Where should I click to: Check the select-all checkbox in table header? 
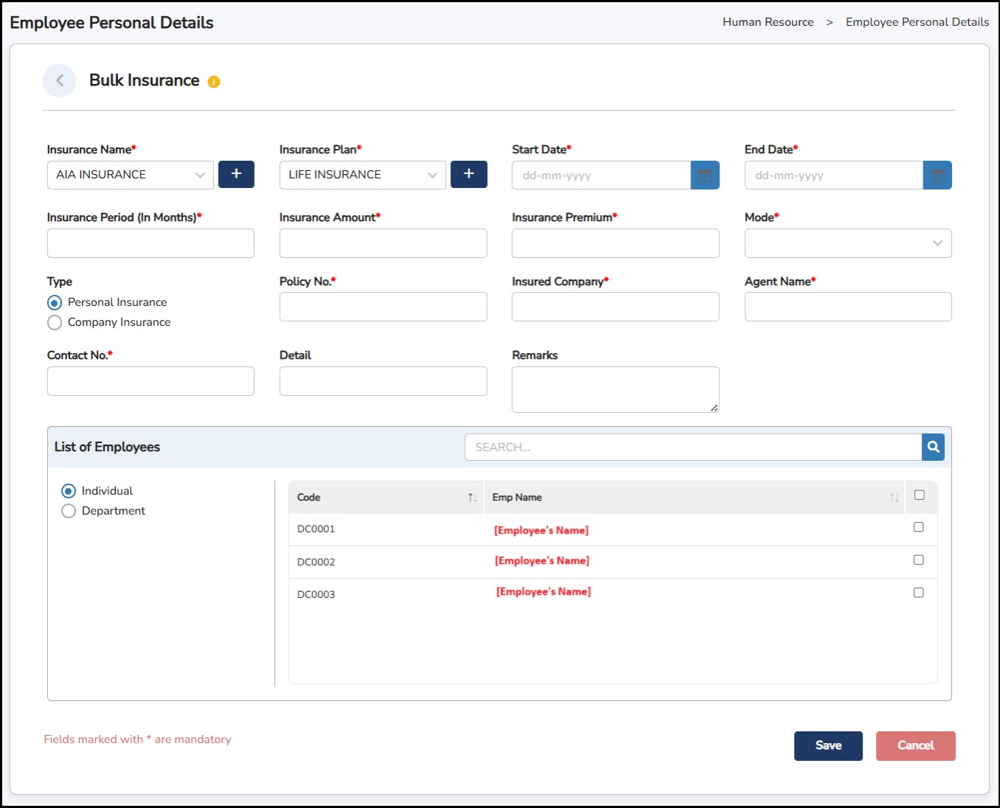(920, 495)
